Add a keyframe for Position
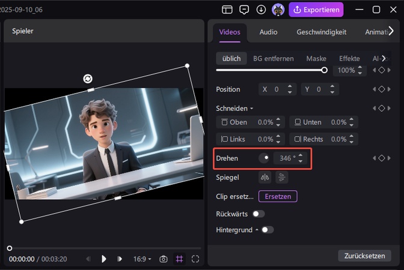 click(382, 89)
